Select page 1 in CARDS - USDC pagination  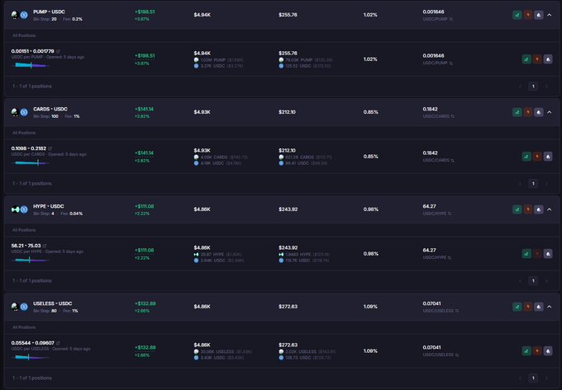533,183
